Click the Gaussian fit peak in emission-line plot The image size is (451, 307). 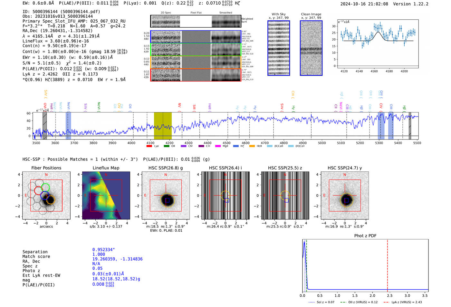(x=378, y=32)
